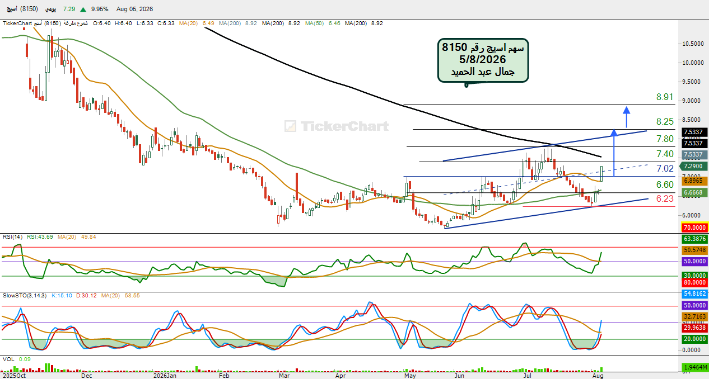Click the K:15.10 stochastic value
The height and width of the screenshot is (379, 709).
(x=60, y=295)
